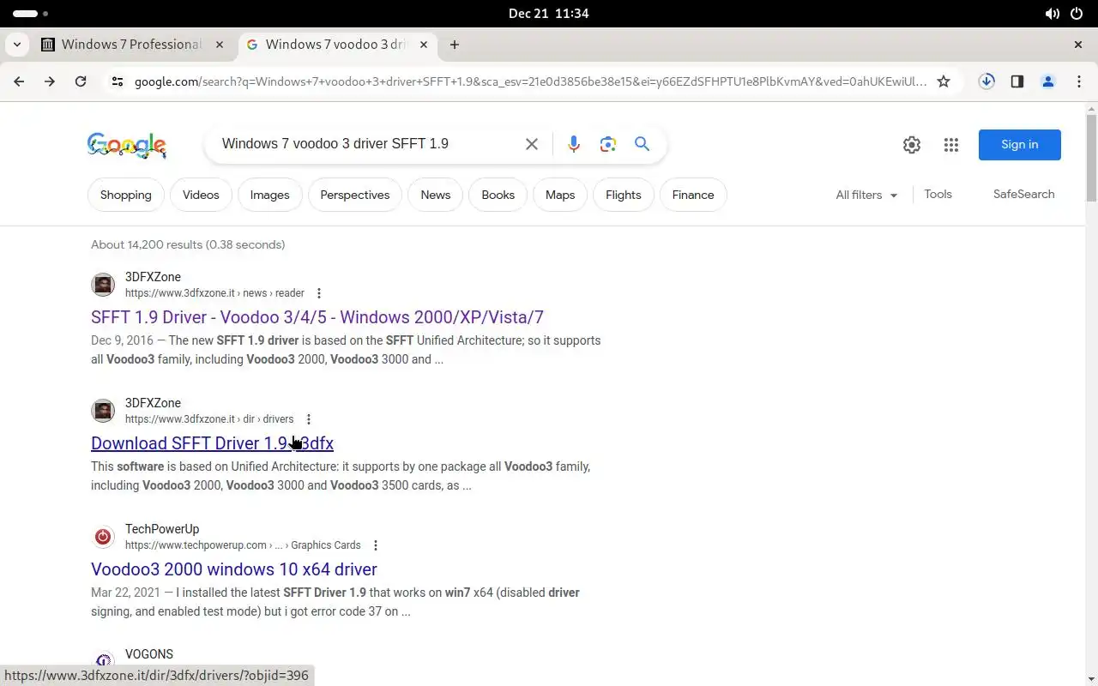Viewport: 1098px width, 686px height.
Task: Filter results by Finance
Action: [x=693, y=195]
